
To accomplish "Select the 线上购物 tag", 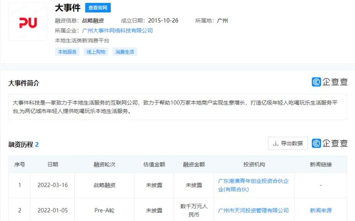I will [96, 52].
